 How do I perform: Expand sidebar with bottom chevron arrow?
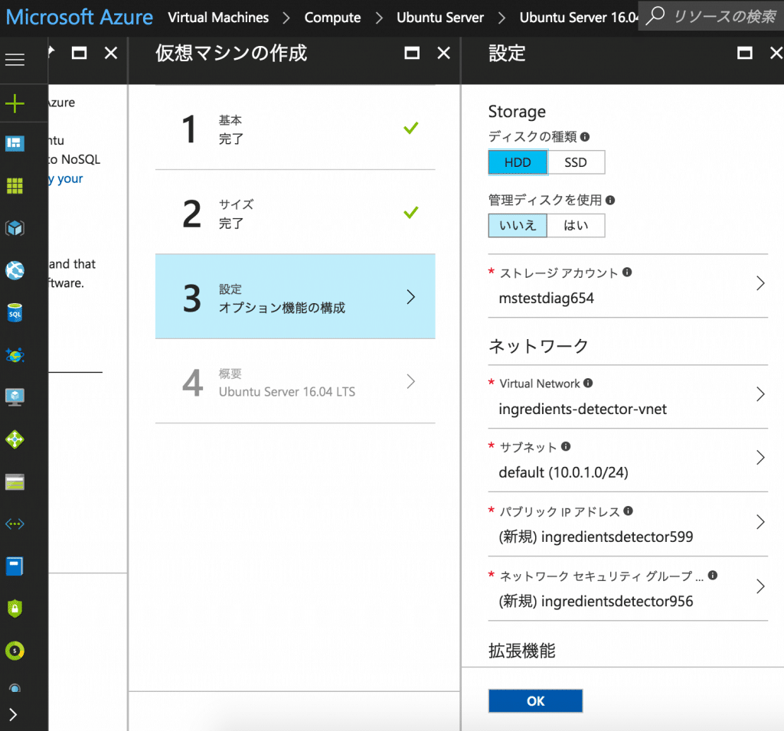(14, 714)
